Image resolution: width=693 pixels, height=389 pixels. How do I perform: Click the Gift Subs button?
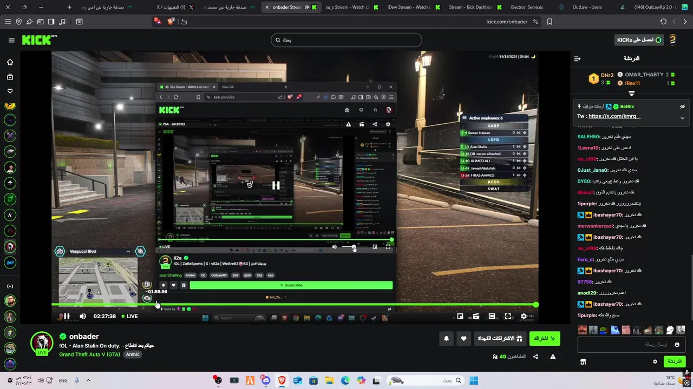[x=501, y=339]
